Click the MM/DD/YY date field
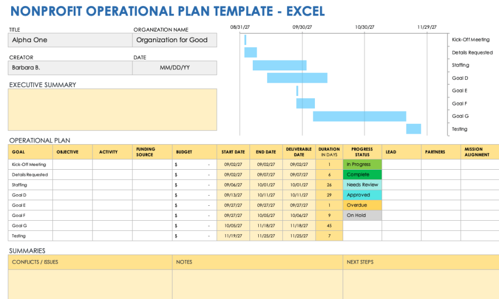499x299 pixels. [x=175, y=68]
